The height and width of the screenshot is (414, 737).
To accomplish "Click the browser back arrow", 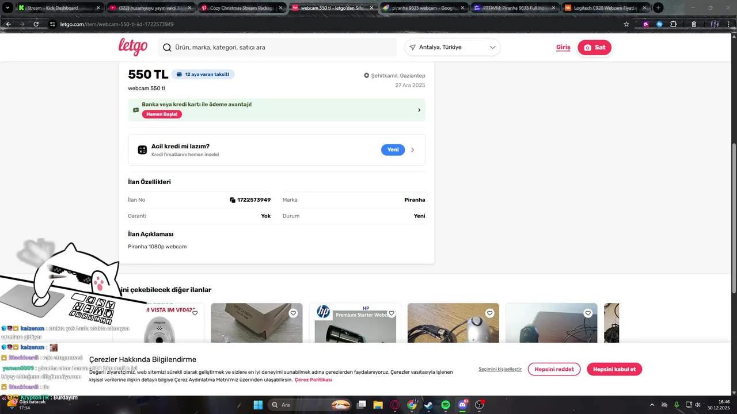I will [8, 24].
